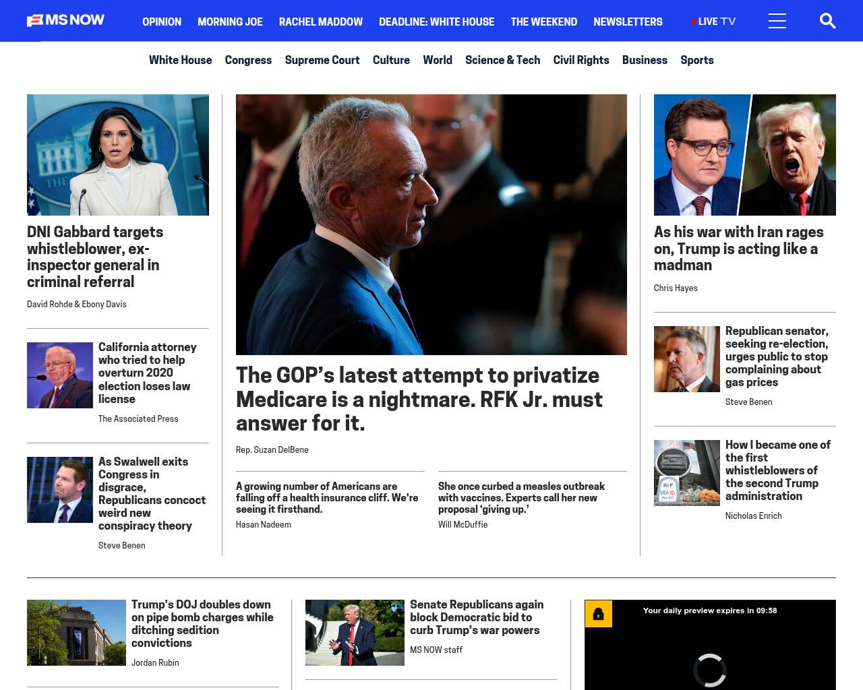The image size is (863, 690).
Task: Click author name Chris Hayes
Action: [676, 288]
